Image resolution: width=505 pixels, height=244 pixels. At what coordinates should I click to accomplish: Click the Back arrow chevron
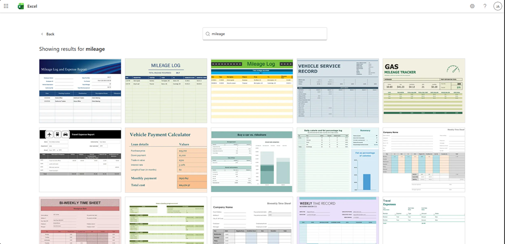pyautogui.click(x=42, y=34)
